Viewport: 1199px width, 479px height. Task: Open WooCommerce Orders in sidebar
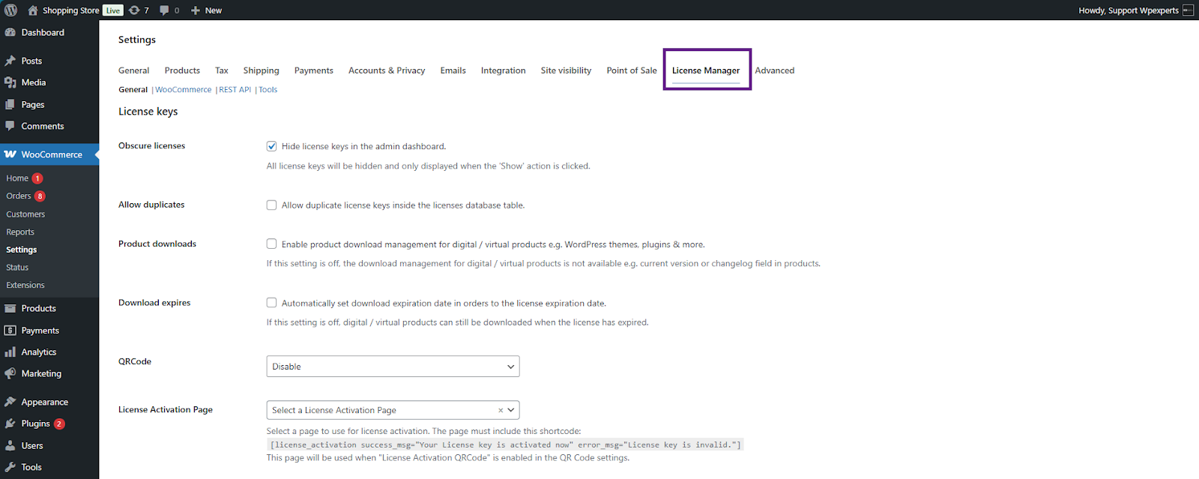tap(19, 196)
